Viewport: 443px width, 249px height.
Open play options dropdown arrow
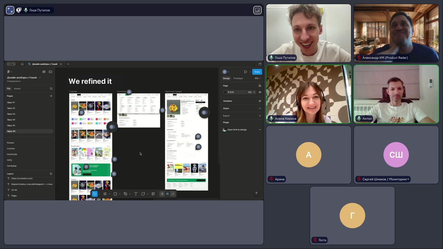pyautogui.click(x=250, y=72)
